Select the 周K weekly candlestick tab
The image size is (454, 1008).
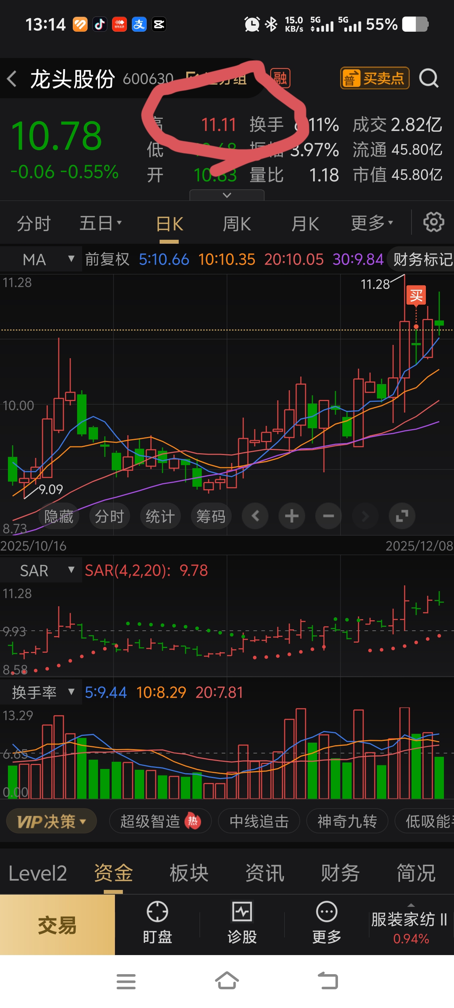click(x=237, y=224)
